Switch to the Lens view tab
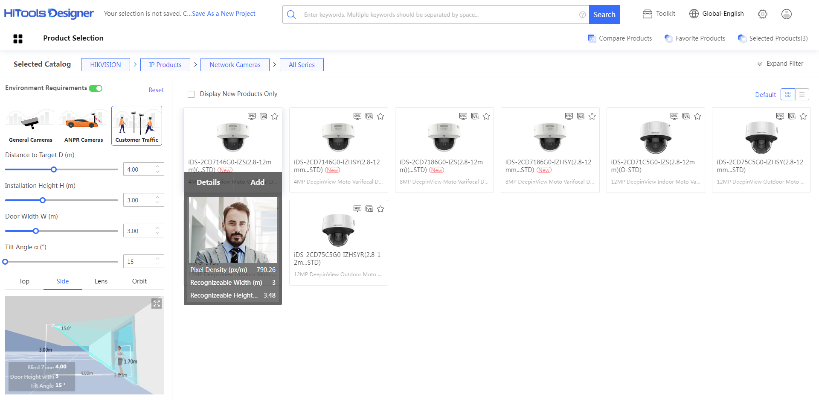 pos(101,281)
